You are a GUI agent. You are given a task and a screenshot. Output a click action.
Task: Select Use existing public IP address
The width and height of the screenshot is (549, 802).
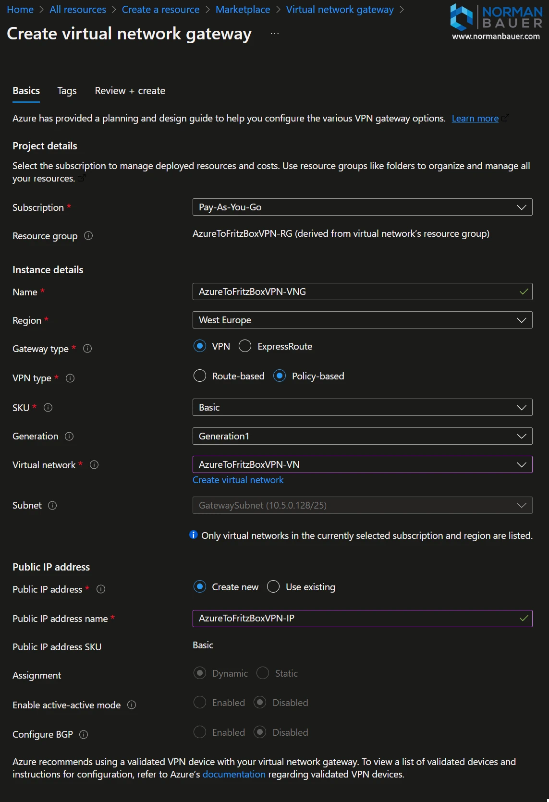273,587
